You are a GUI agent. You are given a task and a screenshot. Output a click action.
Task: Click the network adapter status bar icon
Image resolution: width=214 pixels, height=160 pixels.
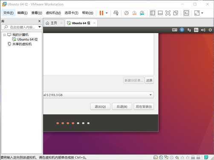pos(166,157)
